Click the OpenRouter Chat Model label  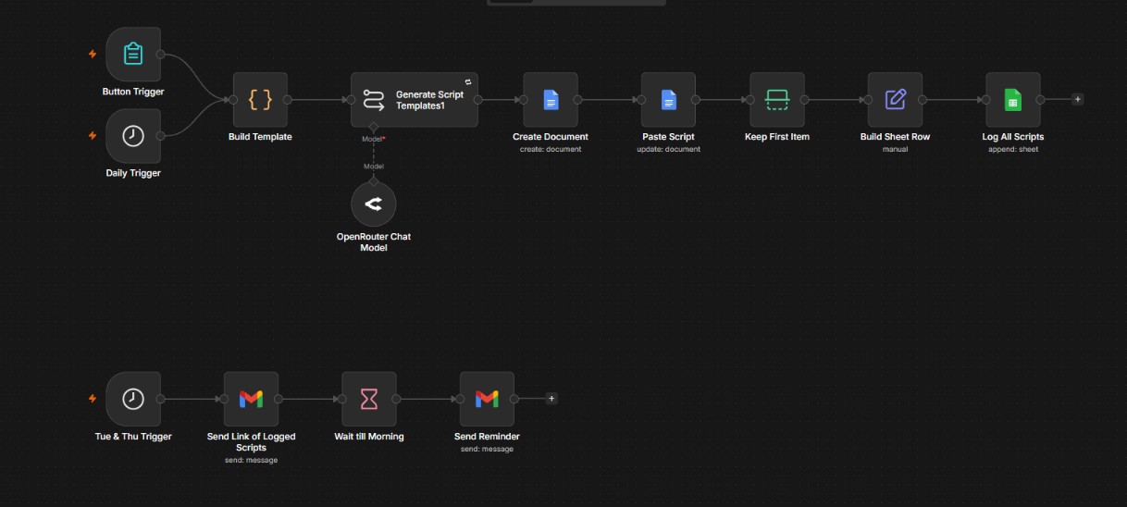374,242
